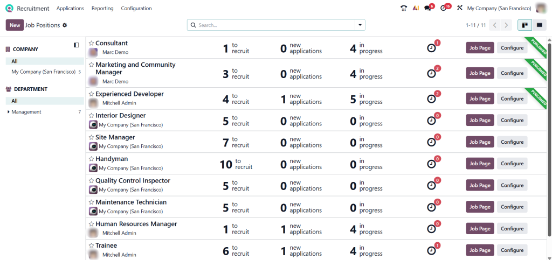Switch to the Kanban view

(525, 25)
